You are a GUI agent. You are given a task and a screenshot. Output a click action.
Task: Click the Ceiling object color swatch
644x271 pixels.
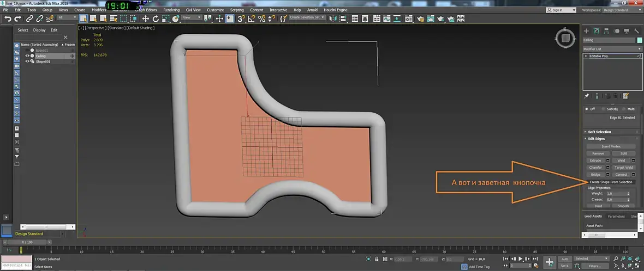click(x=640, y=40)
